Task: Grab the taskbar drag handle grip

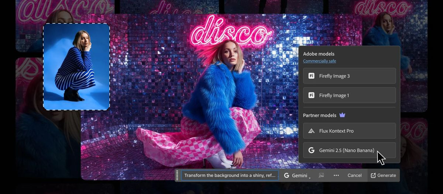Action: (177, 175)
